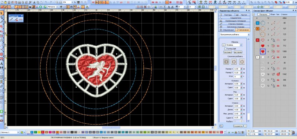Click the printer icon in top toolbar
The height and width of the screenshot is (139, 297).
tap(19, 2)
